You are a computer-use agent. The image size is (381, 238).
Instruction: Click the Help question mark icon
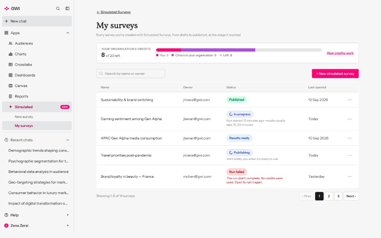coord(6,215)
